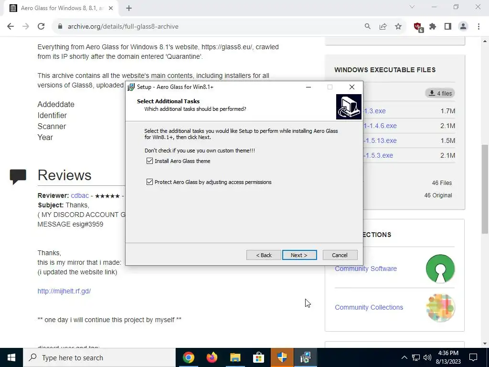
Task: Open Firefox from the taskbar
Action: pyautogui.click(x=212, y=357)
